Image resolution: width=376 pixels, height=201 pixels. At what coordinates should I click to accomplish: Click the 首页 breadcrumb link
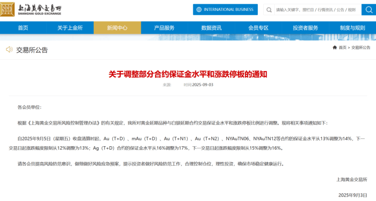tap(343, 48)
